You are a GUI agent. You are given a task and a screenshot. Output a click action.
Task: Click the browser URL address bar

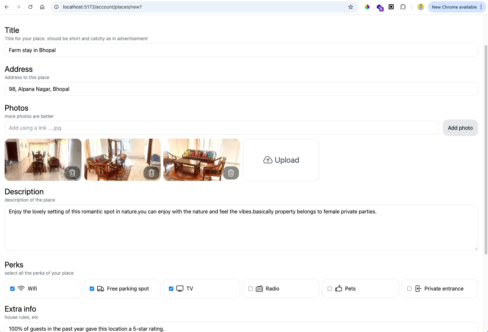point(205,7)
